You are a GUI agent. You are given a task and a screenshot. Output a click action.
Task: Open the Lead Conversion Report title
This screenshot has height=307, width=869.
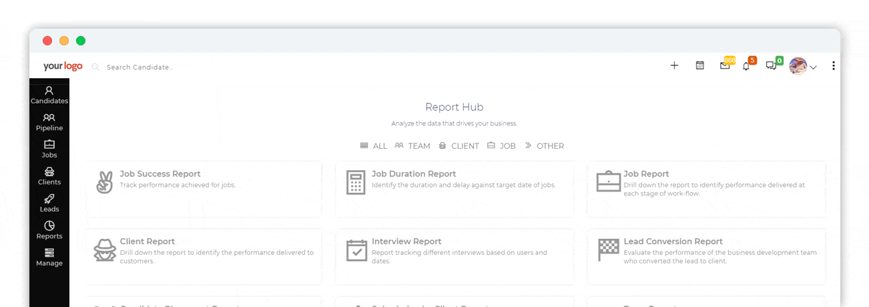pyautogui.click(x=673, y=242)
